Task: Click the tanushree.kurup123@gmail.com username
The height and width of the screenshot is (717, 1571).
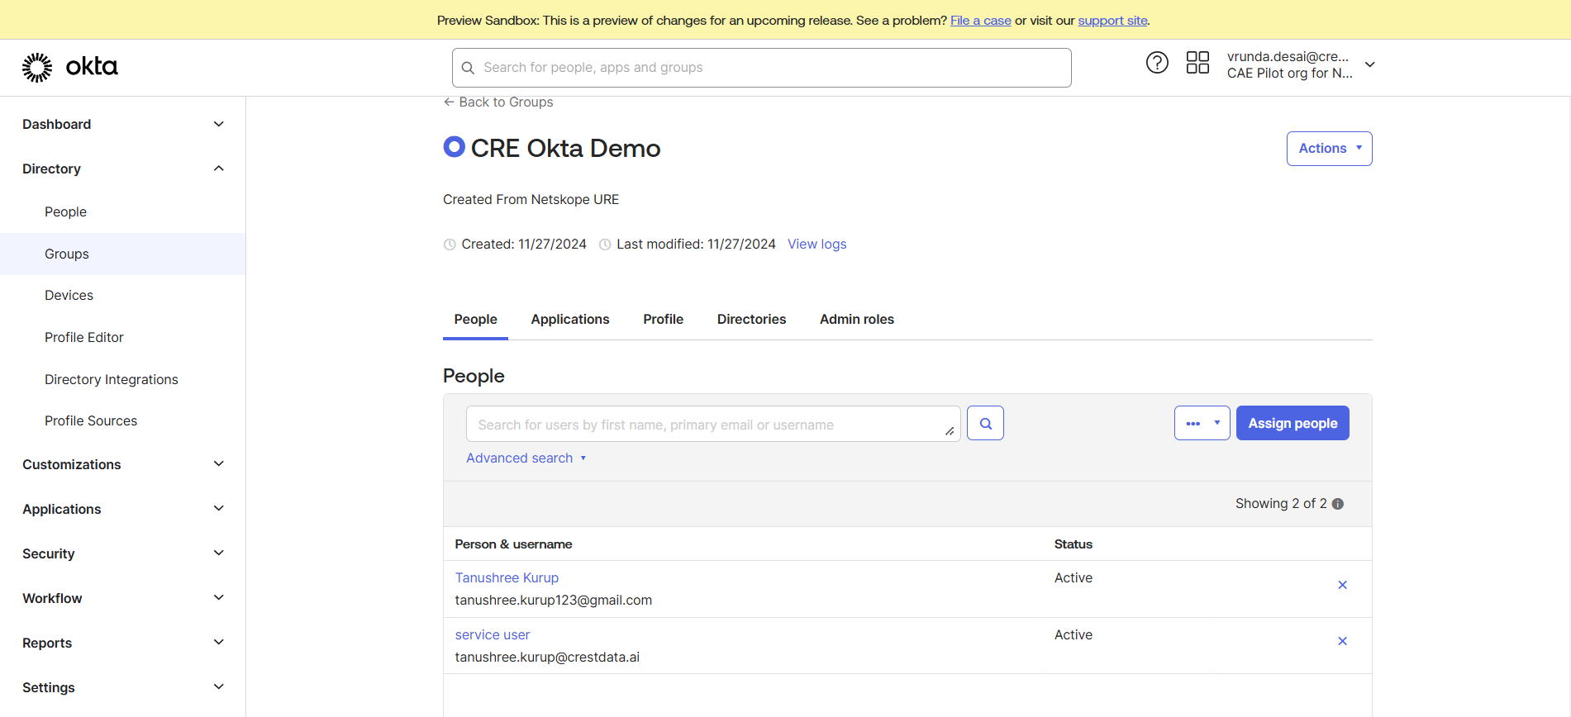Action: (554, 601)
